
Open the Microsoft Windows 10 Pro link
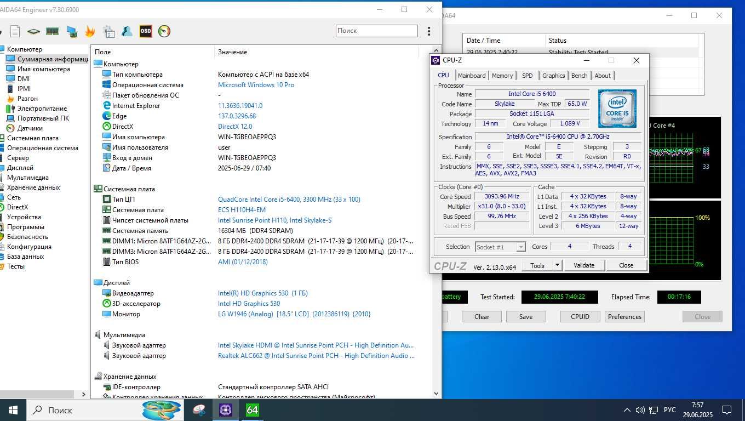[256, 85]
